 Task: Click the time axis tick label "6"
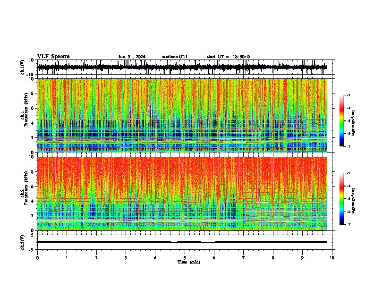(214, 258)
